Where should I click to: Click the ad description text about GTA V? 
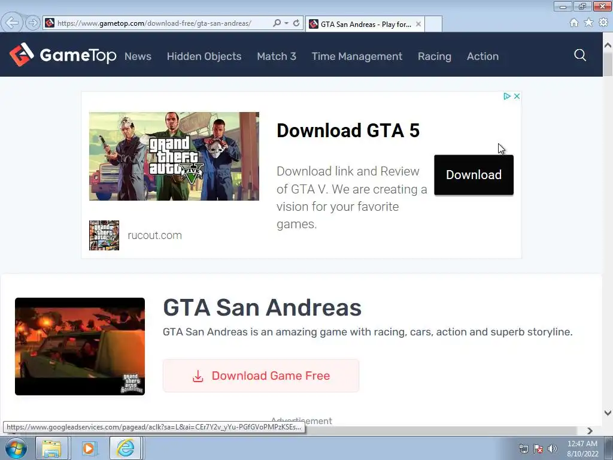[x=351, y=198]
